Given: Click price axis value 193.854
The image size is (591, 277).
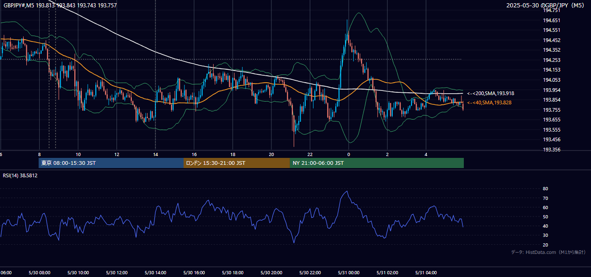Looking at the screenshot, I should click(x=552, y=100).
